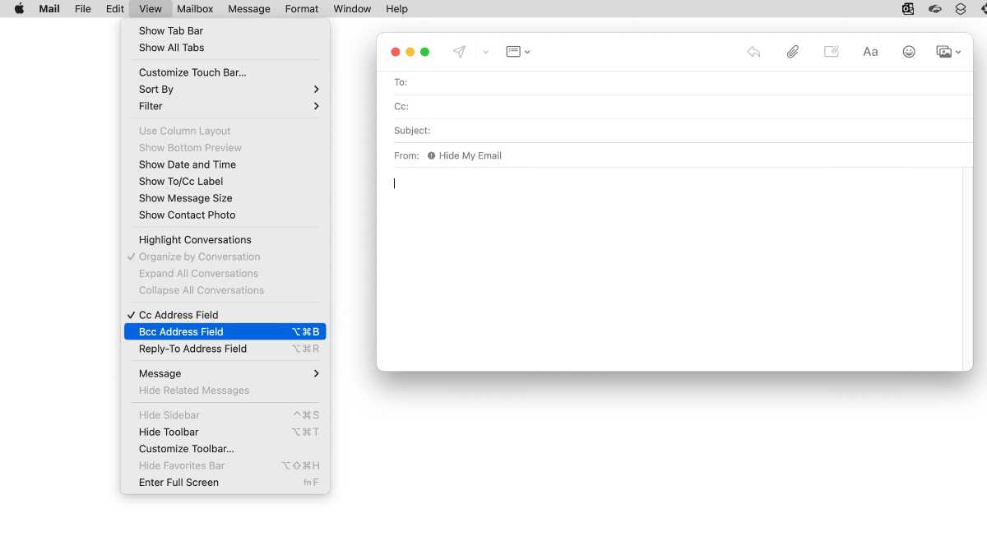The width and height of the screenshot is (987, 555).
Task: Select Show Tab Bar
Action: click(225, 30)
